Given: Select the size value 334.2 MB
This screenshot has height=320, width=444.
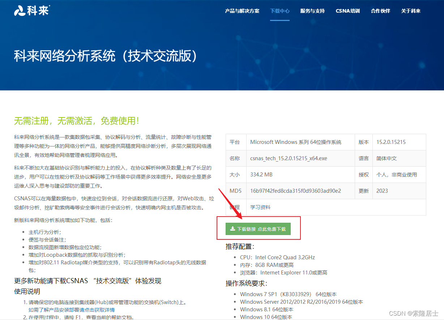Looking at the screenshot, I should coord(261,175).
